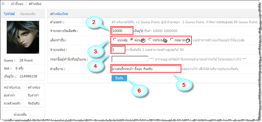
Task: Select the กรรไกร radio option
Action: pos(150,39)
